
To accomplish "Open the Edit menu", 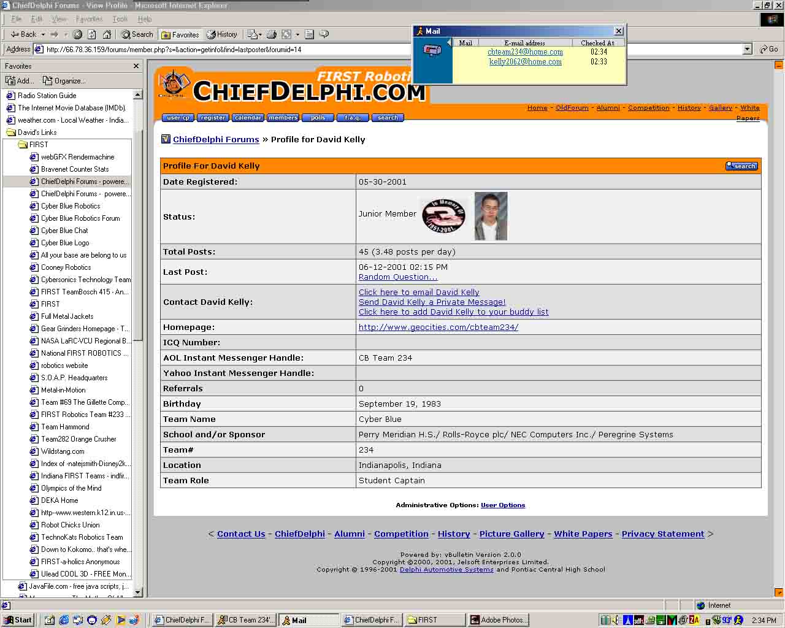I will tap(37, 19).
